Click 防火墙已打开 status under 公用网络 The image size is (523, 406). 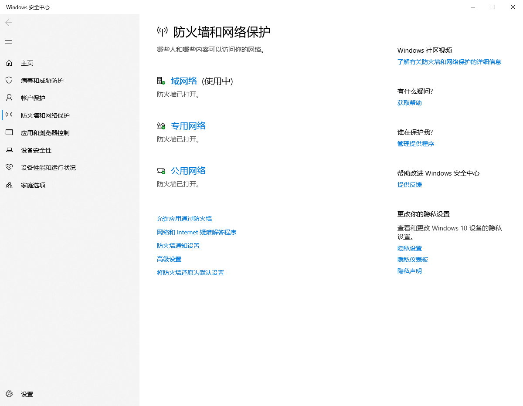pyautogui.click(x=178, y=184)
